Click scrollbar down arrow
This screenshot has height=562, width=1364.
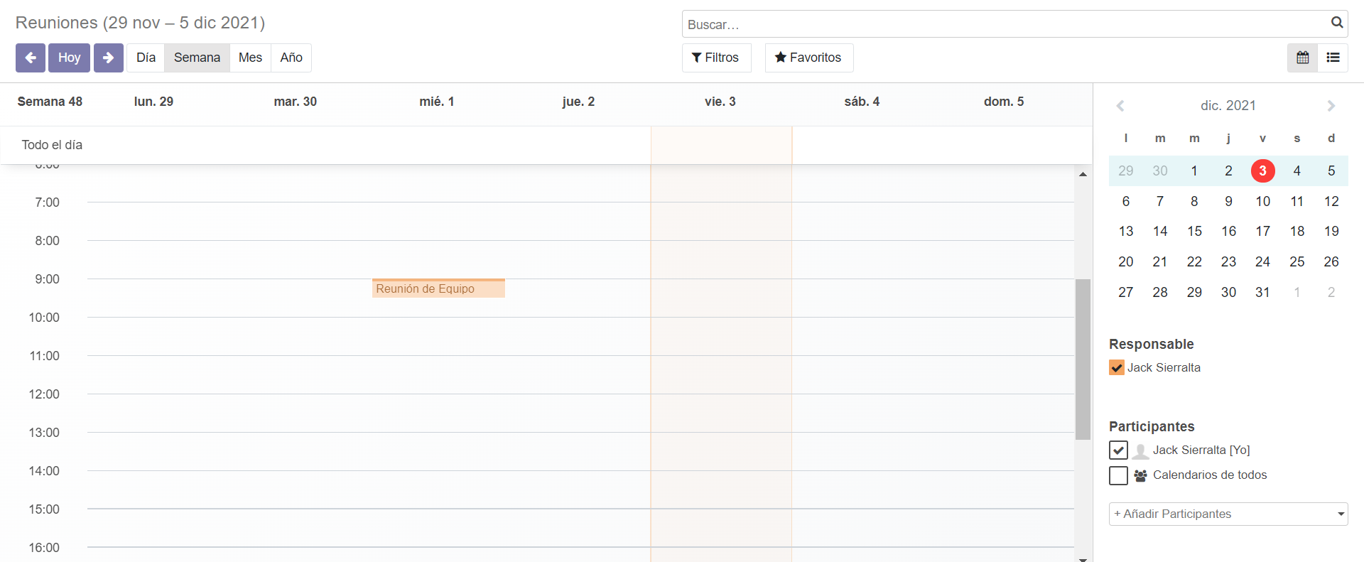[1083, 558]
